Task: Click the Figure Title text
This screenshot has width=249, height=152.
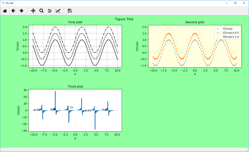Action: (124, 19)
